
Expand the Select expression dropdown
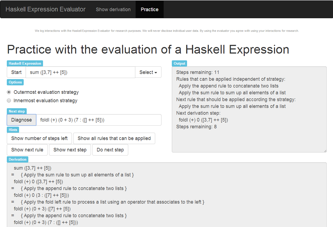coord(148,72)
